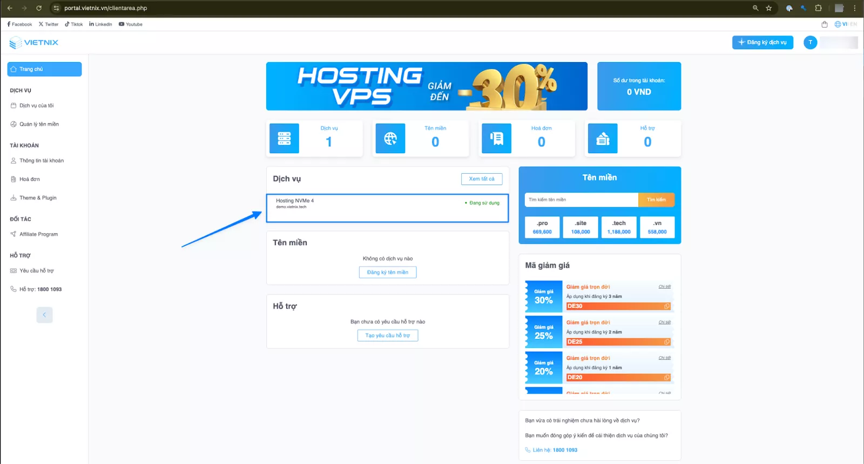
Task: Focus the Tìm kiếm tên miền input field
Action: [x=582, y=200]
